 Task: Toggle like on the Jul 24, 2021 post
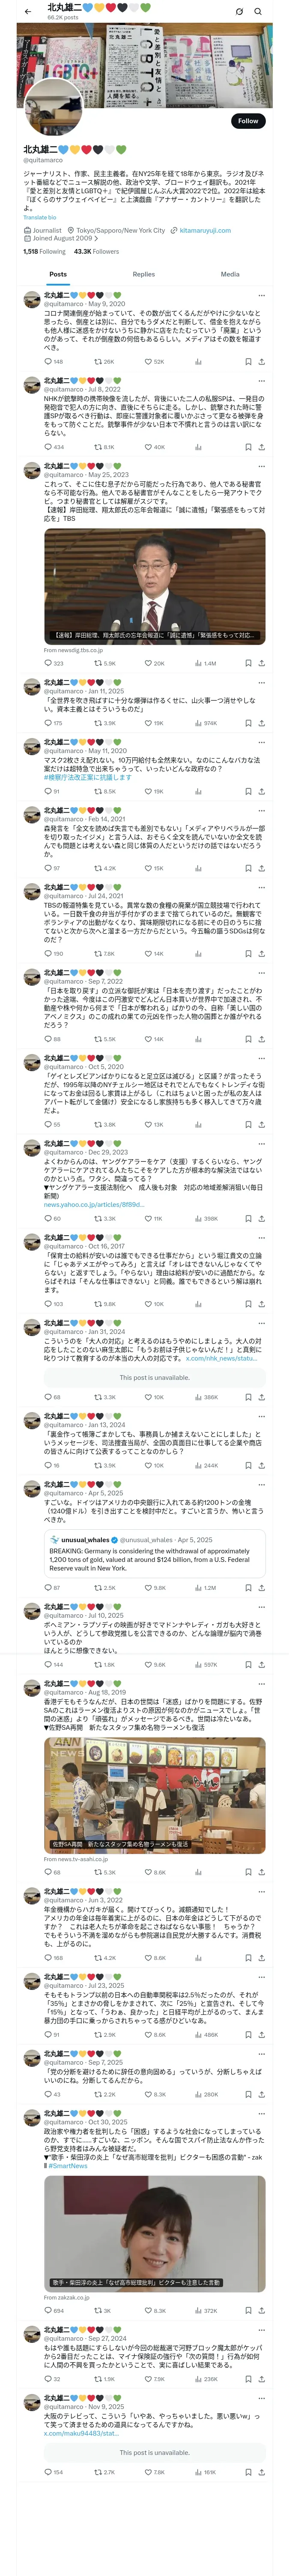pyautogui.click(x=149, y=953)
